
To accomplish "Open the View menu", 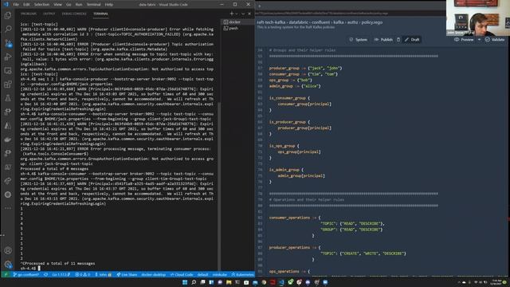I will (x=57, y=5).
